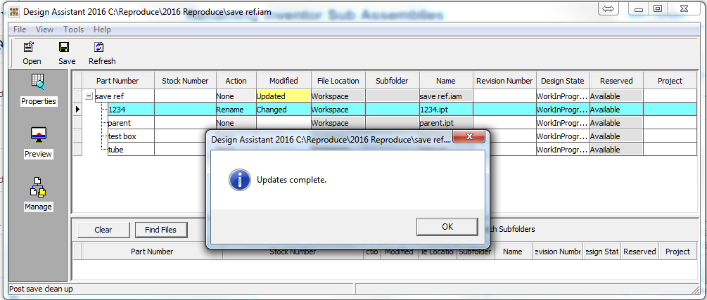
Task: Click the Stock Number column header in upper table
Action: 185,81
